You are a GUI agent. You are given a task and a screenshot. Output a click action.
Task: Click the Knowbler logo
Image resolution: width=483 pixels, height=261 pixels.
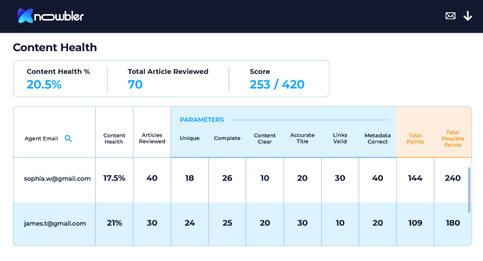click(50, 16)
